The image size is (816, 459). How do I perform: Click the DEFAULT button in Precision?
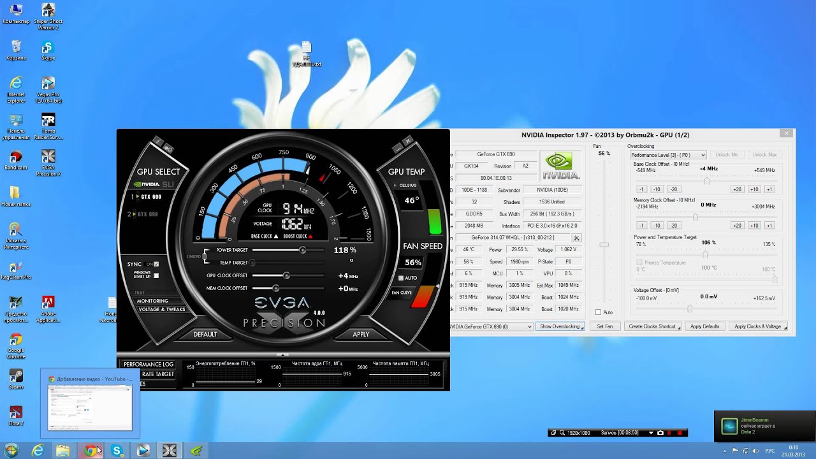point(205,334)
